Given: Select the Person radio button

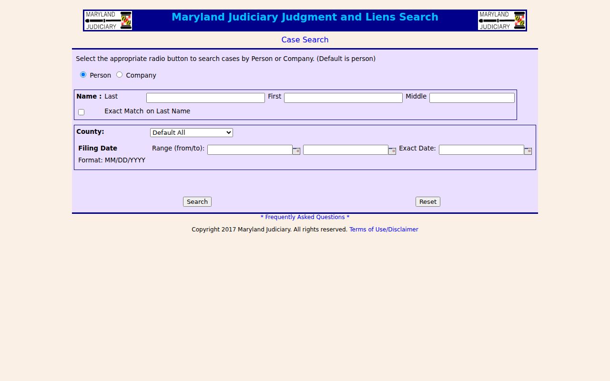Looking at the screenshot, I should (83, 75).
